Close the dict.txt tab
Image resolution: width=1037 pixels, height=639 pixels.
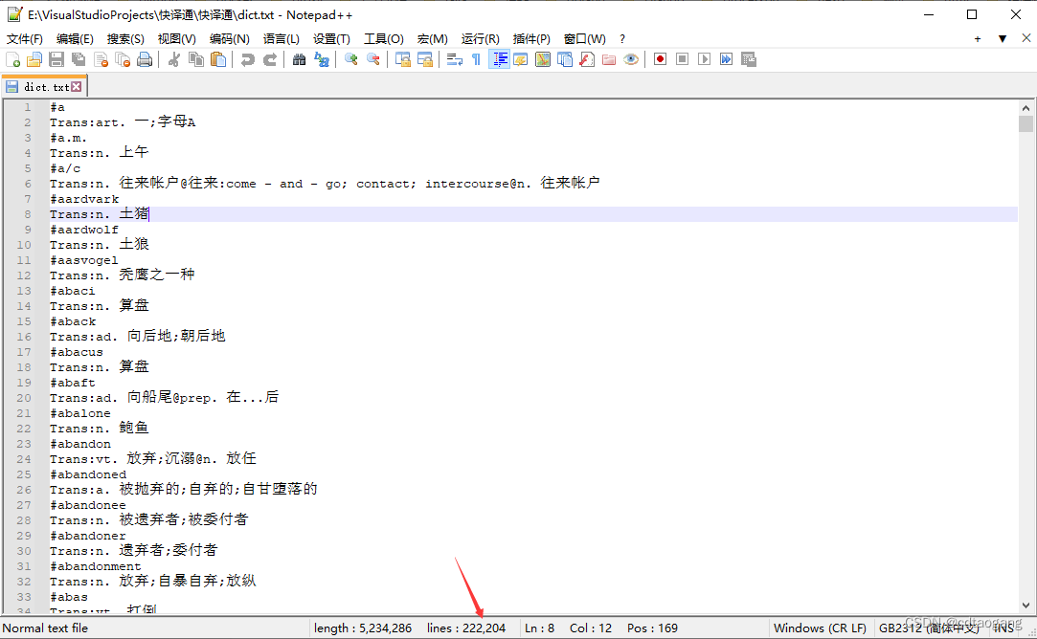click(77, 86)
